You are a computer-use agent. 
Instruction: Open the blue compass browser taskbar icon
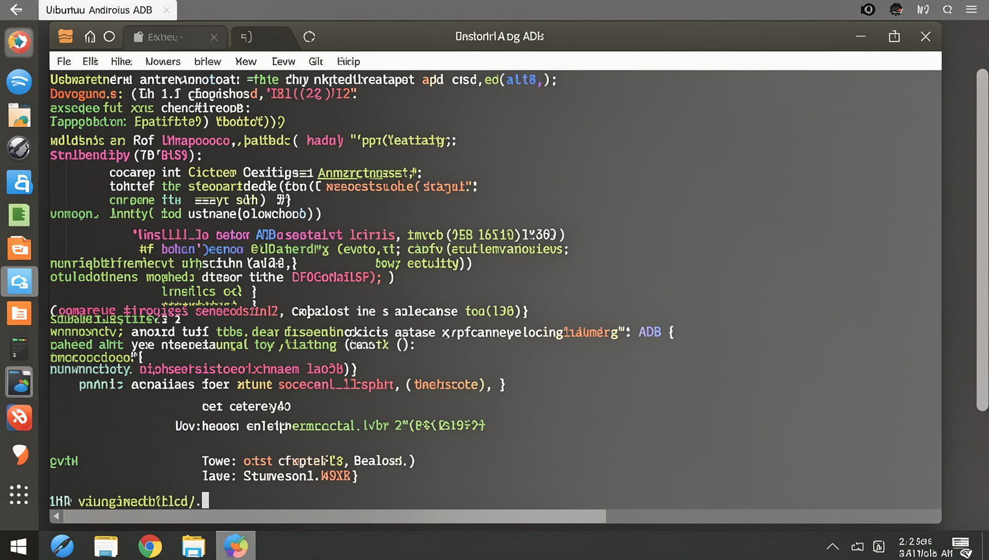(62, 546)
